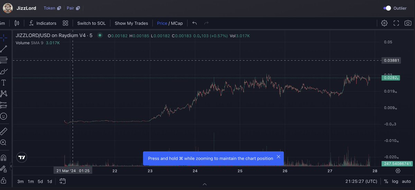
Task: Set range to 3m
Action: pyautogui.click(x=20, y=181)
